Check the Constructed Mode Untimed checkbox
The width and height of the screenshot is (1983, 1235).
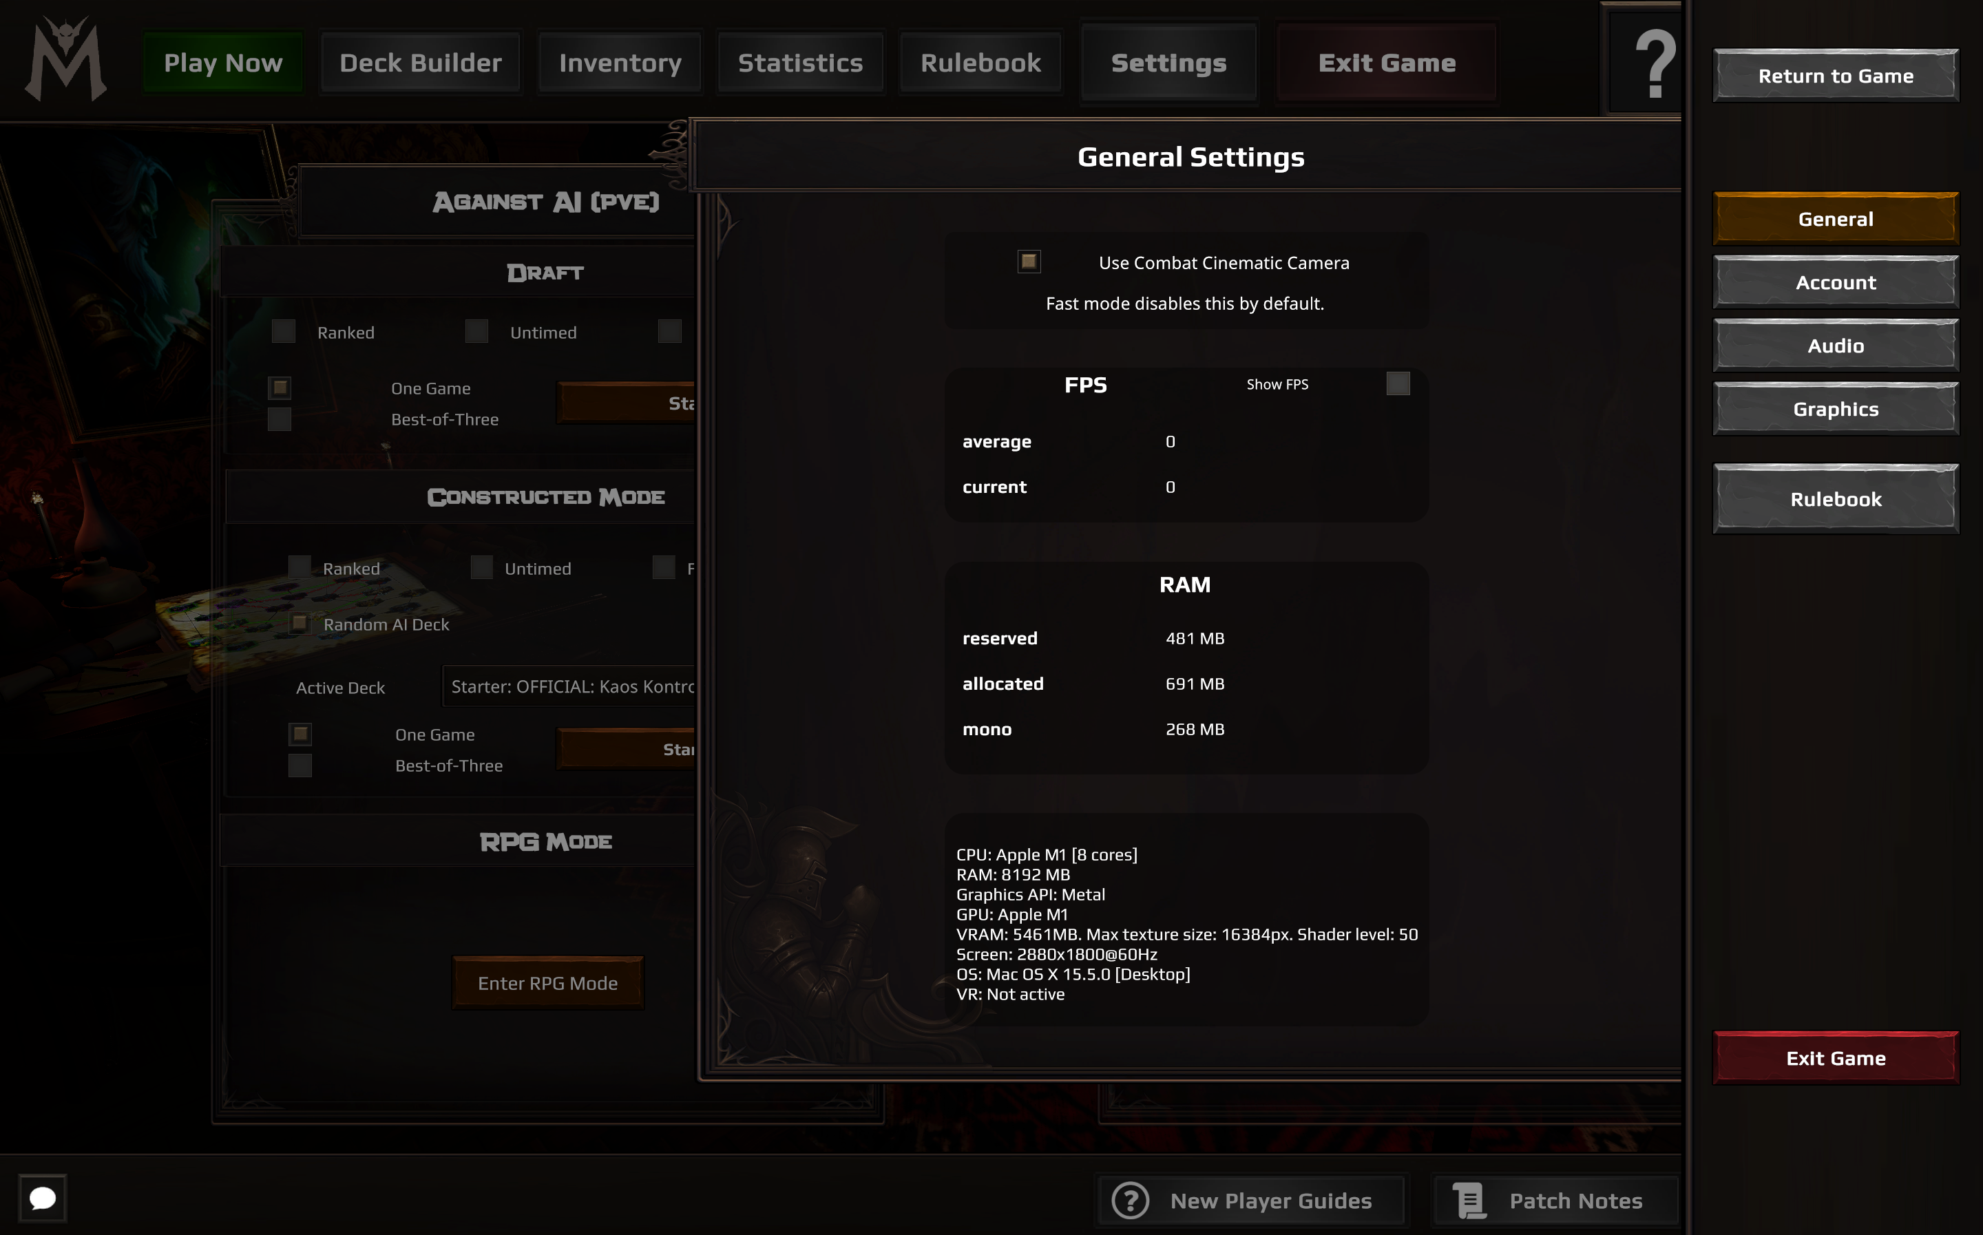482,567
